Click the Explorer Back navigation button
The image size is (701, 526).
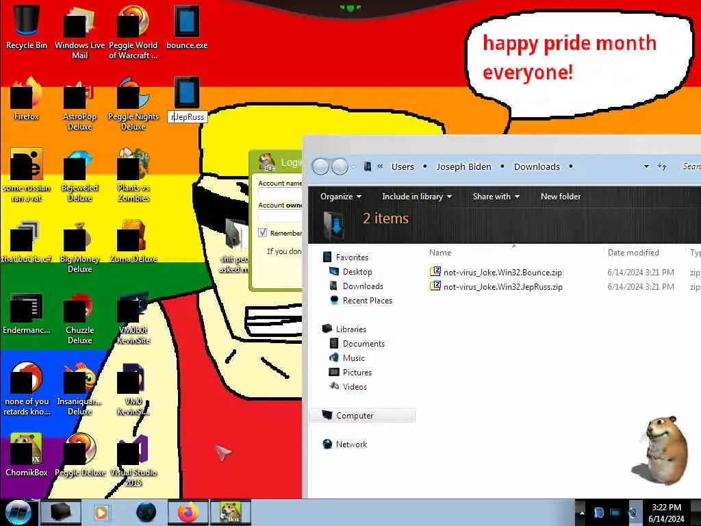pyautogui.click(x=320, y=167)
